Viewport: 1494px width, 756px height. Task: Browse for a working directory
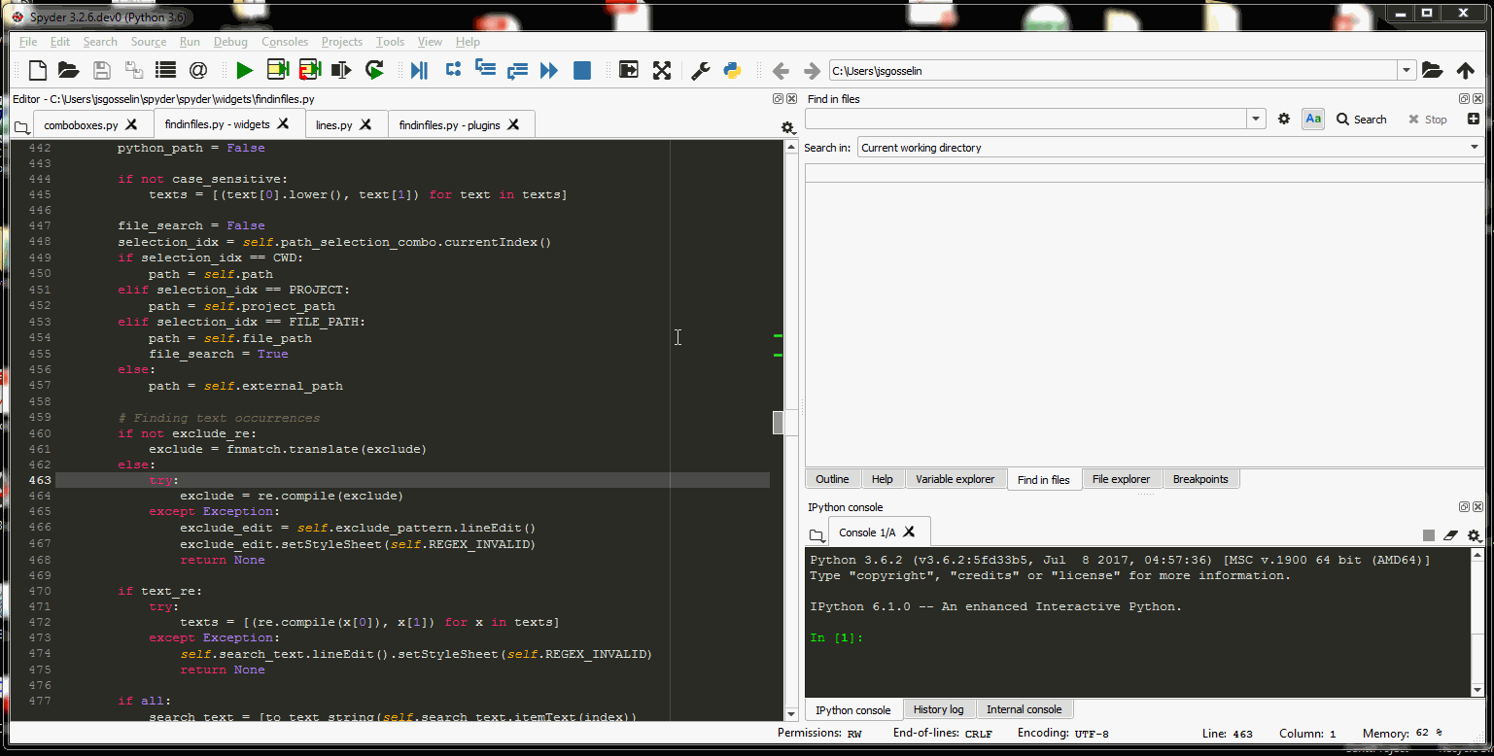[1432, 70]
